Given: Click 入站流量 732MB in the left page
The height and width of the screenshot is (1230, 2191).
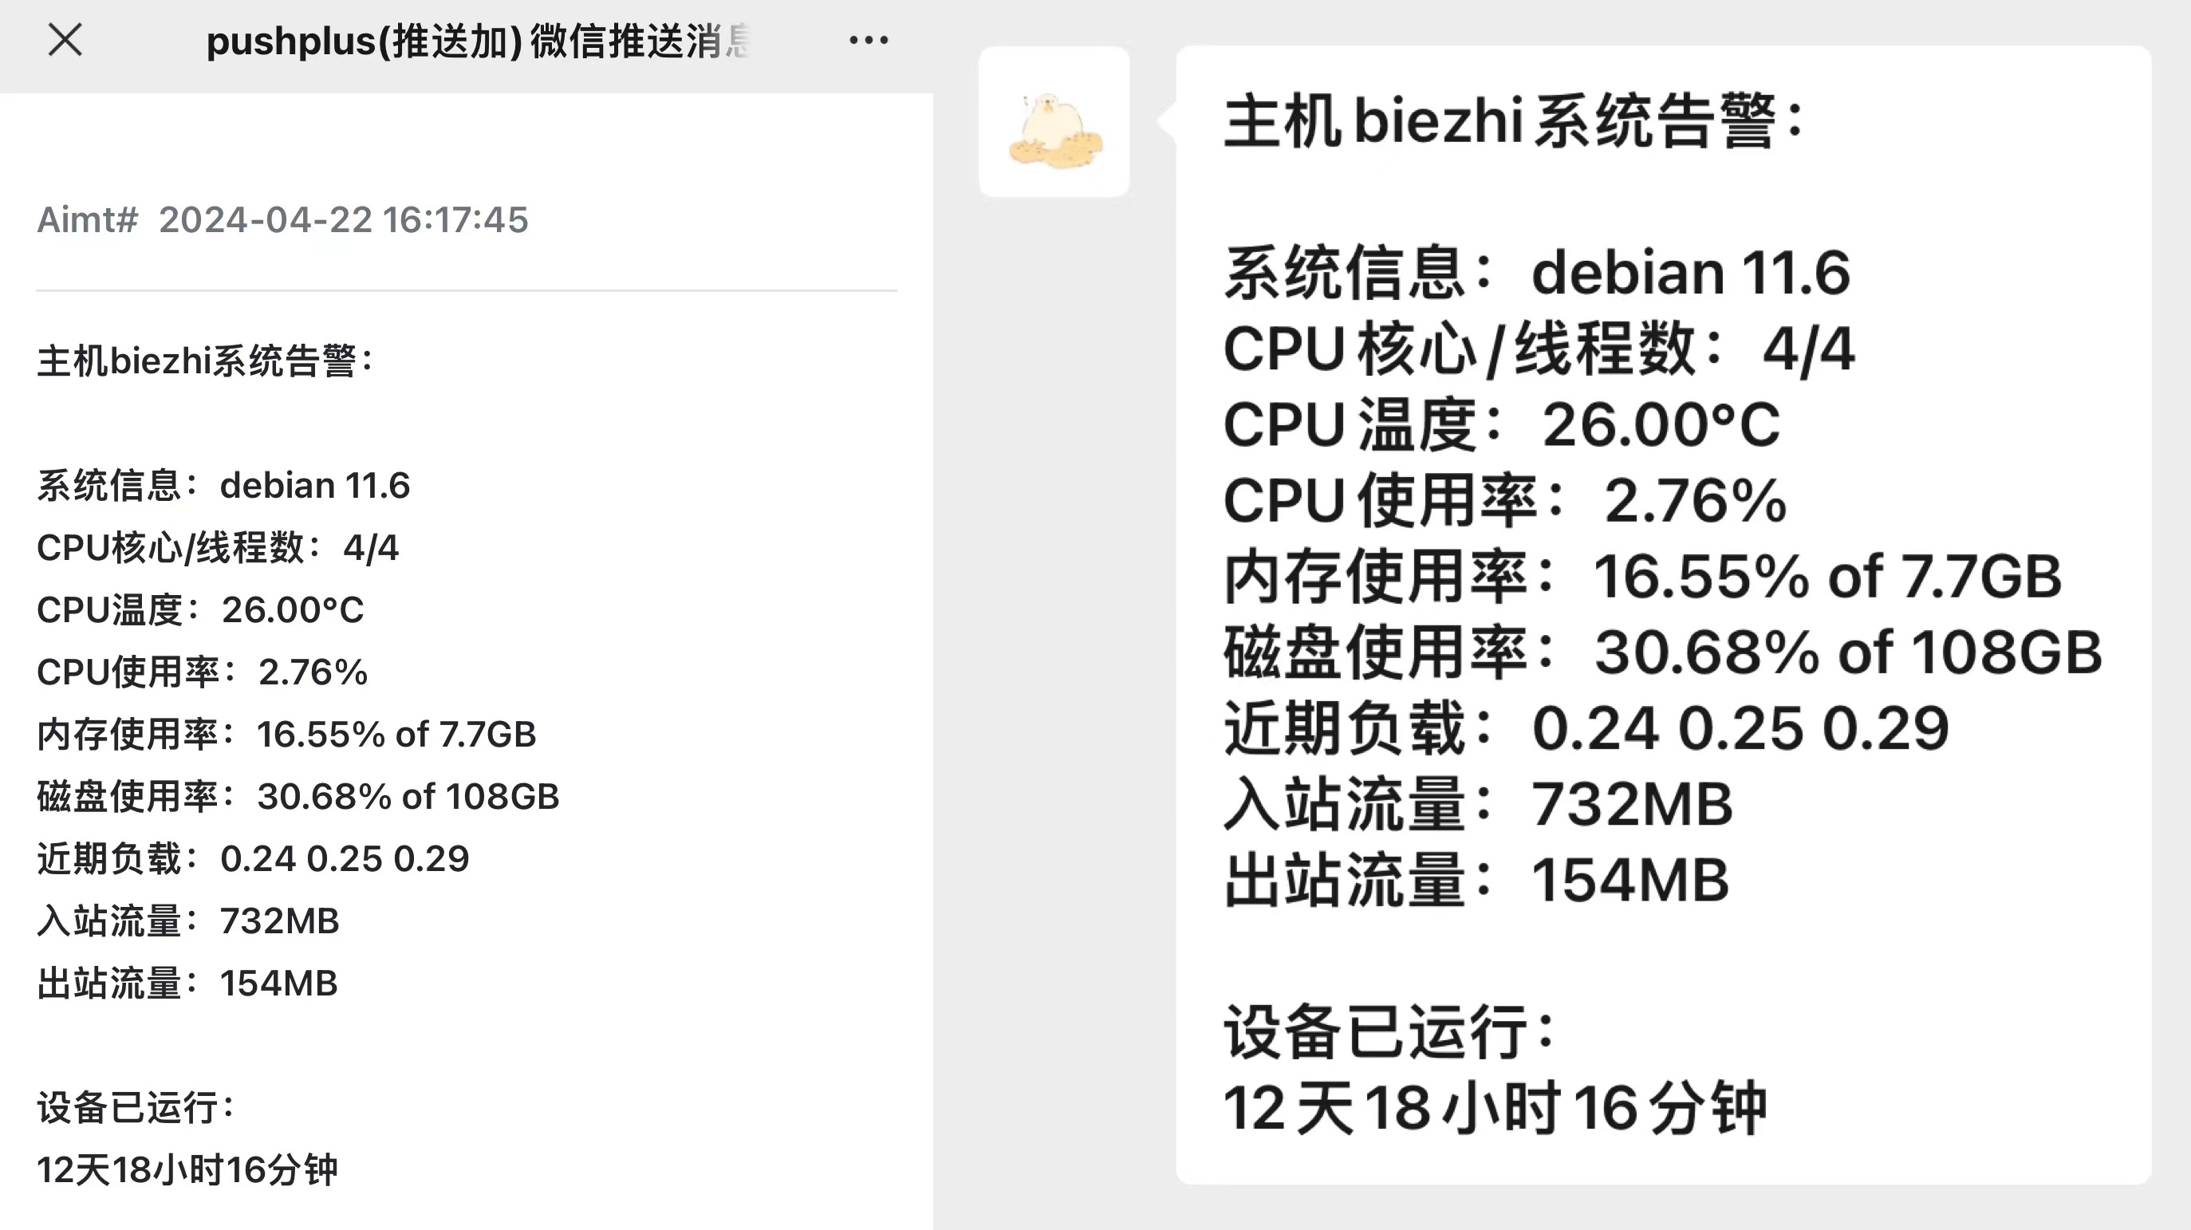Looking at the screenshot, I should click(x=188, y=921).
